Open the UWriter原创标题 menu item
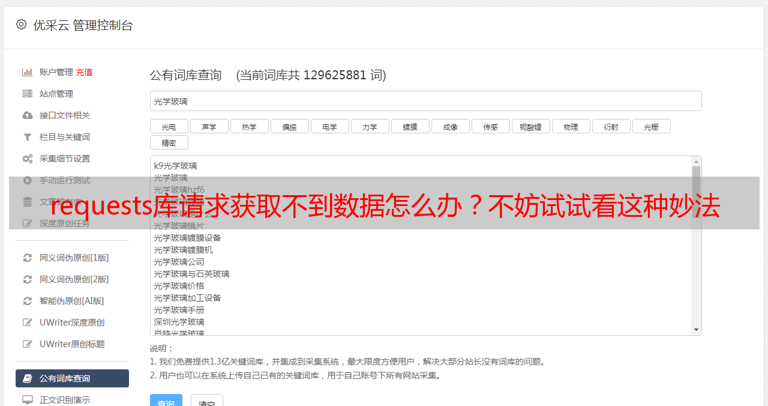This screenshot has height=406, width=768. coord(72,344)
